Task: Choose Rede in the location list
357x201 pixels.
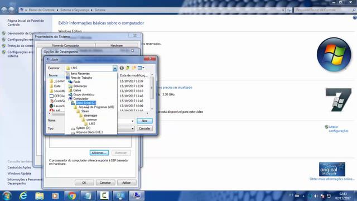Action: (x=77, y=82)
